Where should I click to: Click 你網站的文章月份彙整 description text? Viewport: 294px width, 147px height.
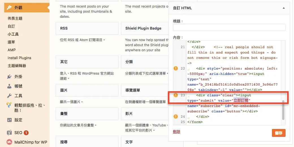click(x=78, y=125)
